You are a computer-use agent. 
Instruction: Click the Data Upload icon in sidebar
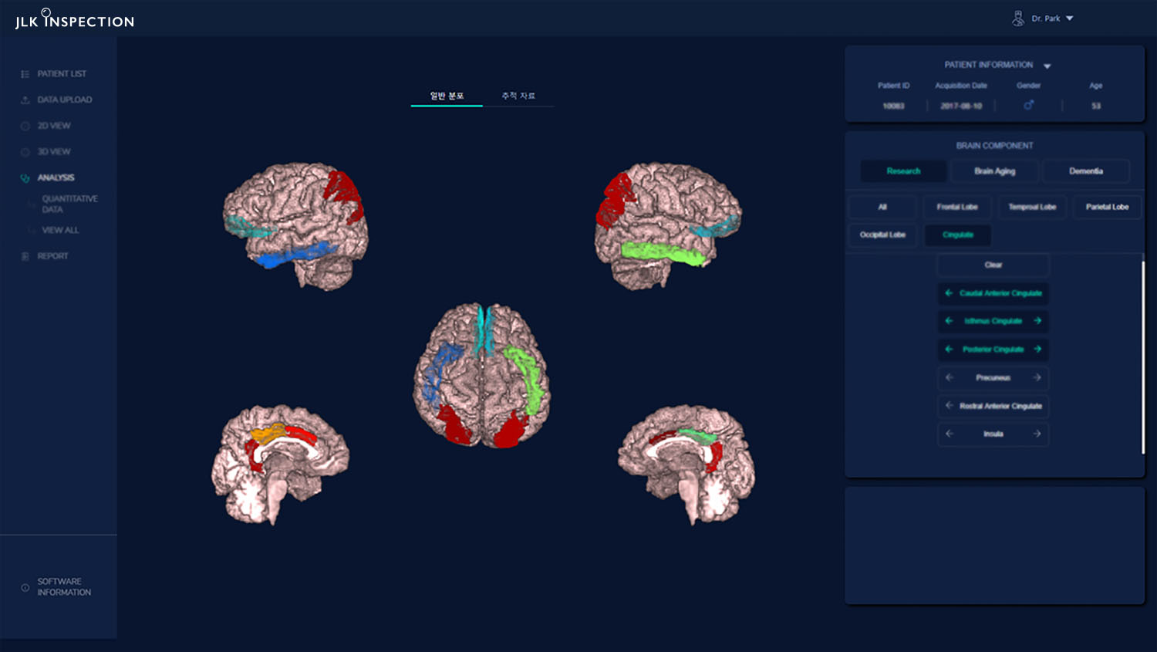[x=25, y=100]
